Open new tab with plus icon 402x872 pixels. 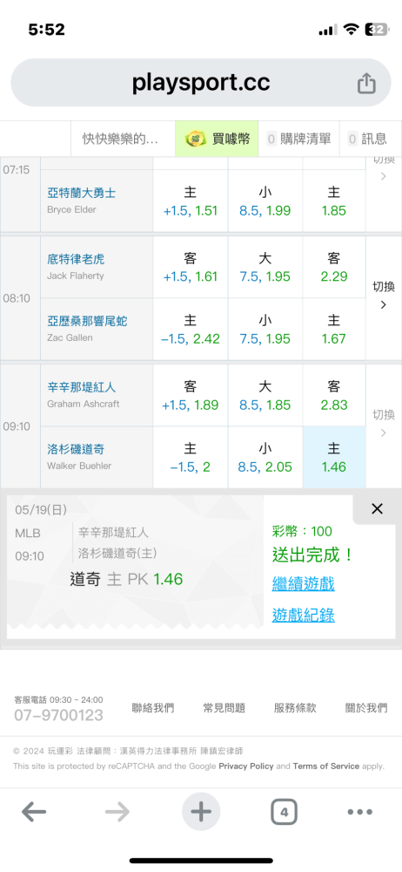(201, 812)
